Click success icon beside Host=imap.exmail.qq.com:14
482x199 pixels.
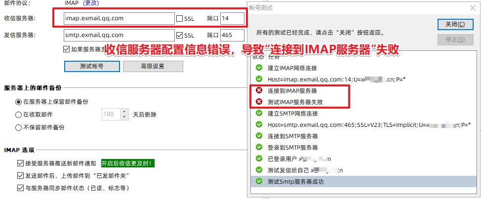259,79
